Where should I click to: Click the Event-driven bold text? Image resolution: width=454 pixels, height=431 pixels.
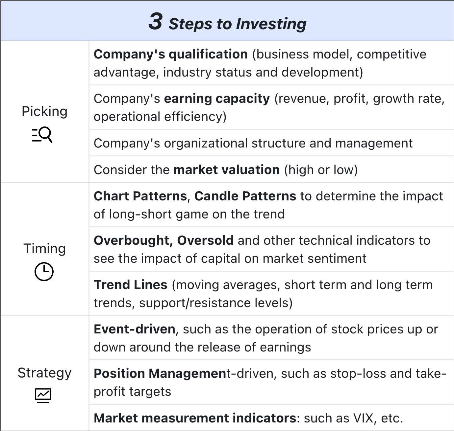point(135,329)
